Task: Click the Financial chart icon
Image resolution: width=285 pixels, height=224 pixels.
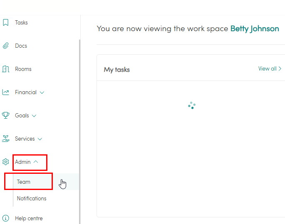Action: coord(6,92)
